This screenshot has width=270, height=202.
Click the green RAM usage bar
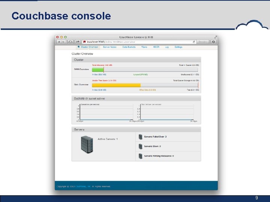tap(98, 70)
